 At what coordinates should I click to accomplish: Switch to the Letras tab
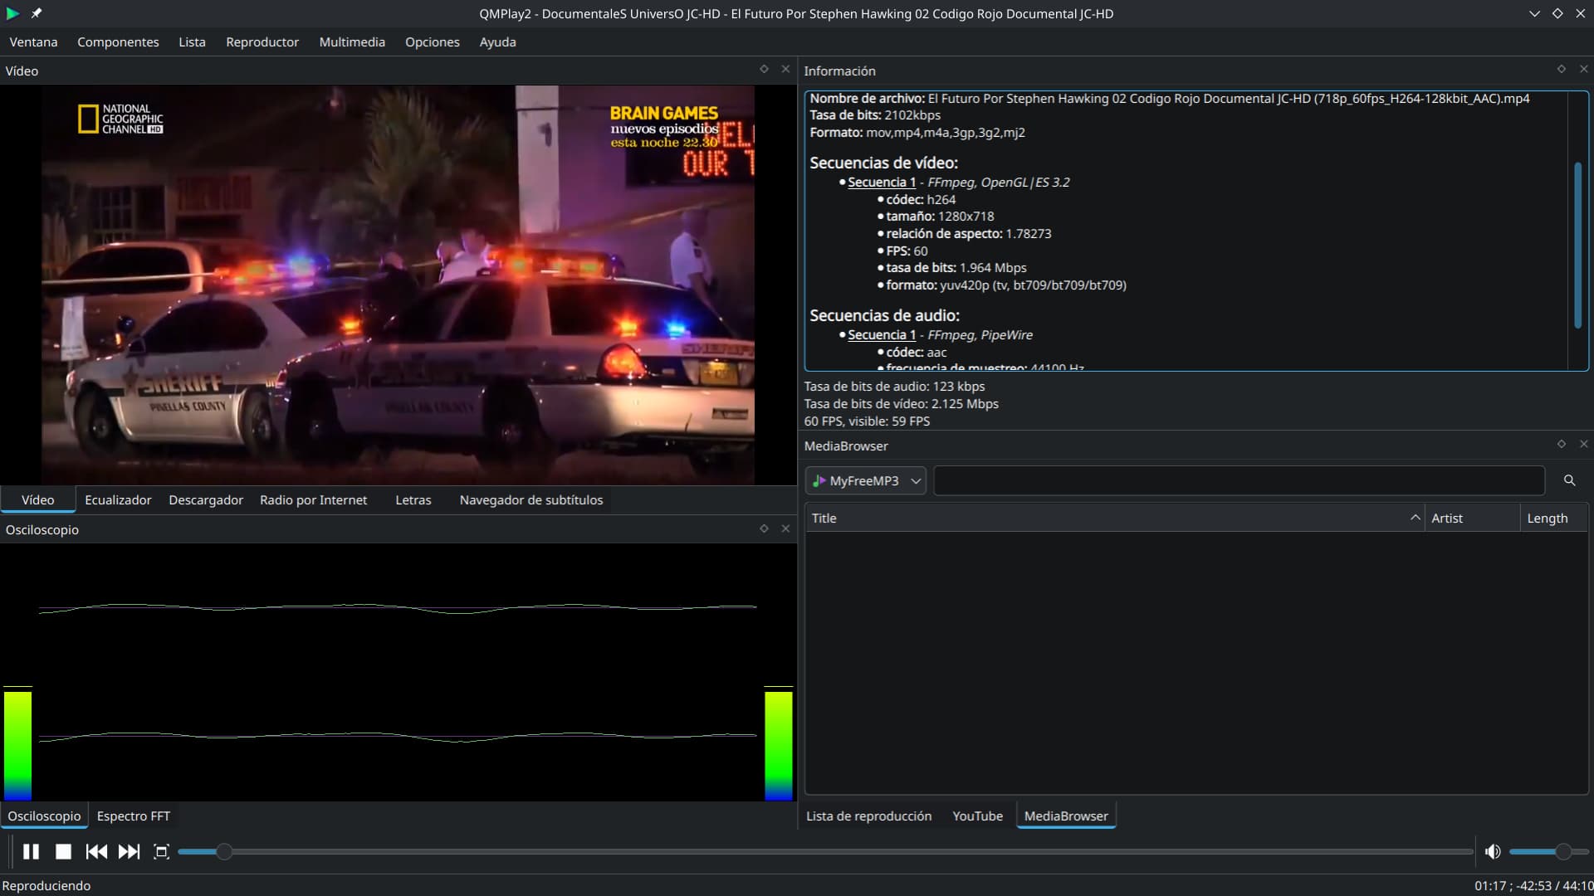pos(413,499)
